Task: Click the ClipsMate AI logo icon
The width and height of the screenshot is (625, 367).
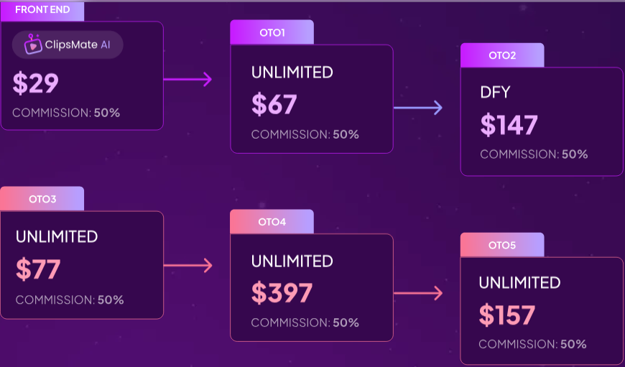Action: 32,45
